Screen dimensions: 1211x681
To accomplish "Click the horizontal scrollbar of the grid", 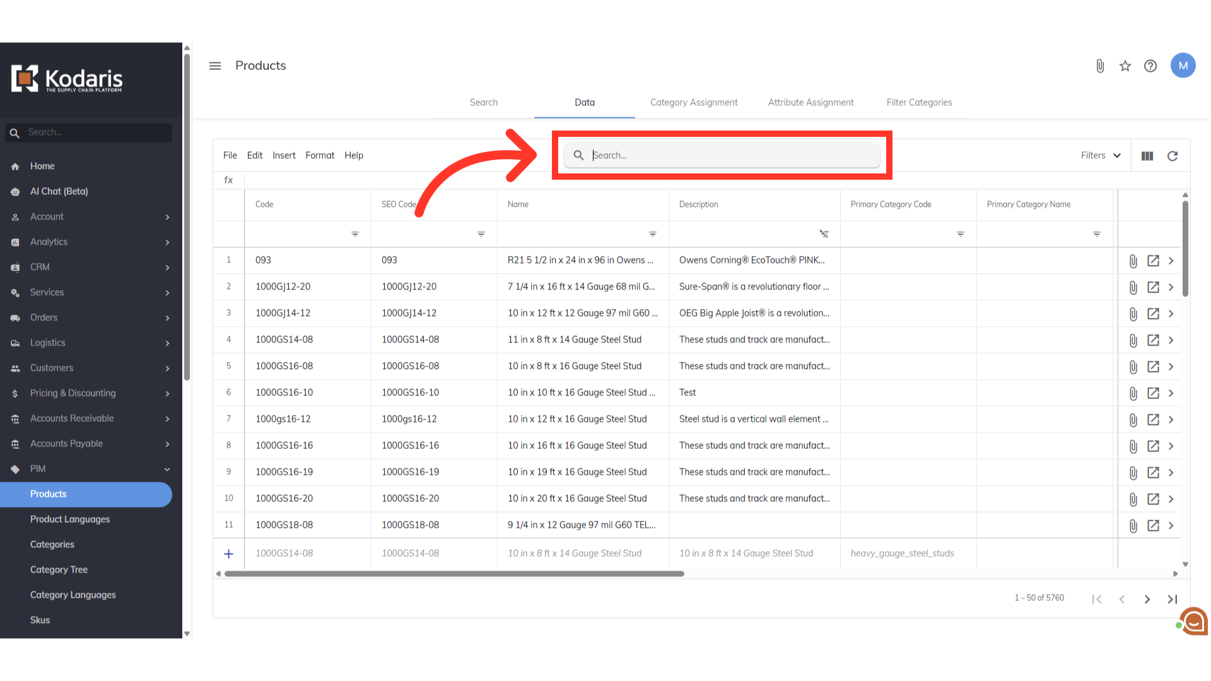I will [x=454, y=574].
